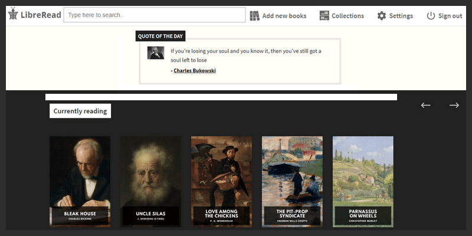Go to next books with right arrow

454,105
